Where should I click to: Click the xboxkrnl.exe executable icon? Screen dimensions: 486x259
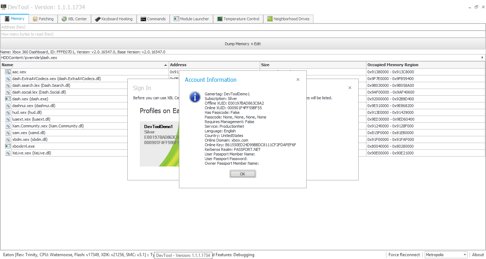[8, 146]
